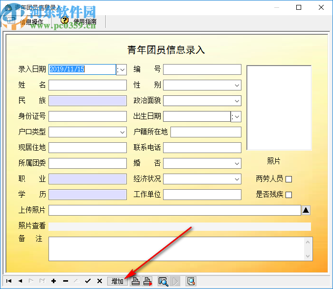333x289 pixels.
Task: Open the document preview magnifier icon
Action: click(190, 281)
